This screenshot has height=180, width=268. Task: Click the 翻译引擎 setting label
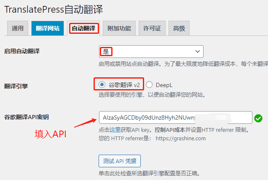coord(16,86)
